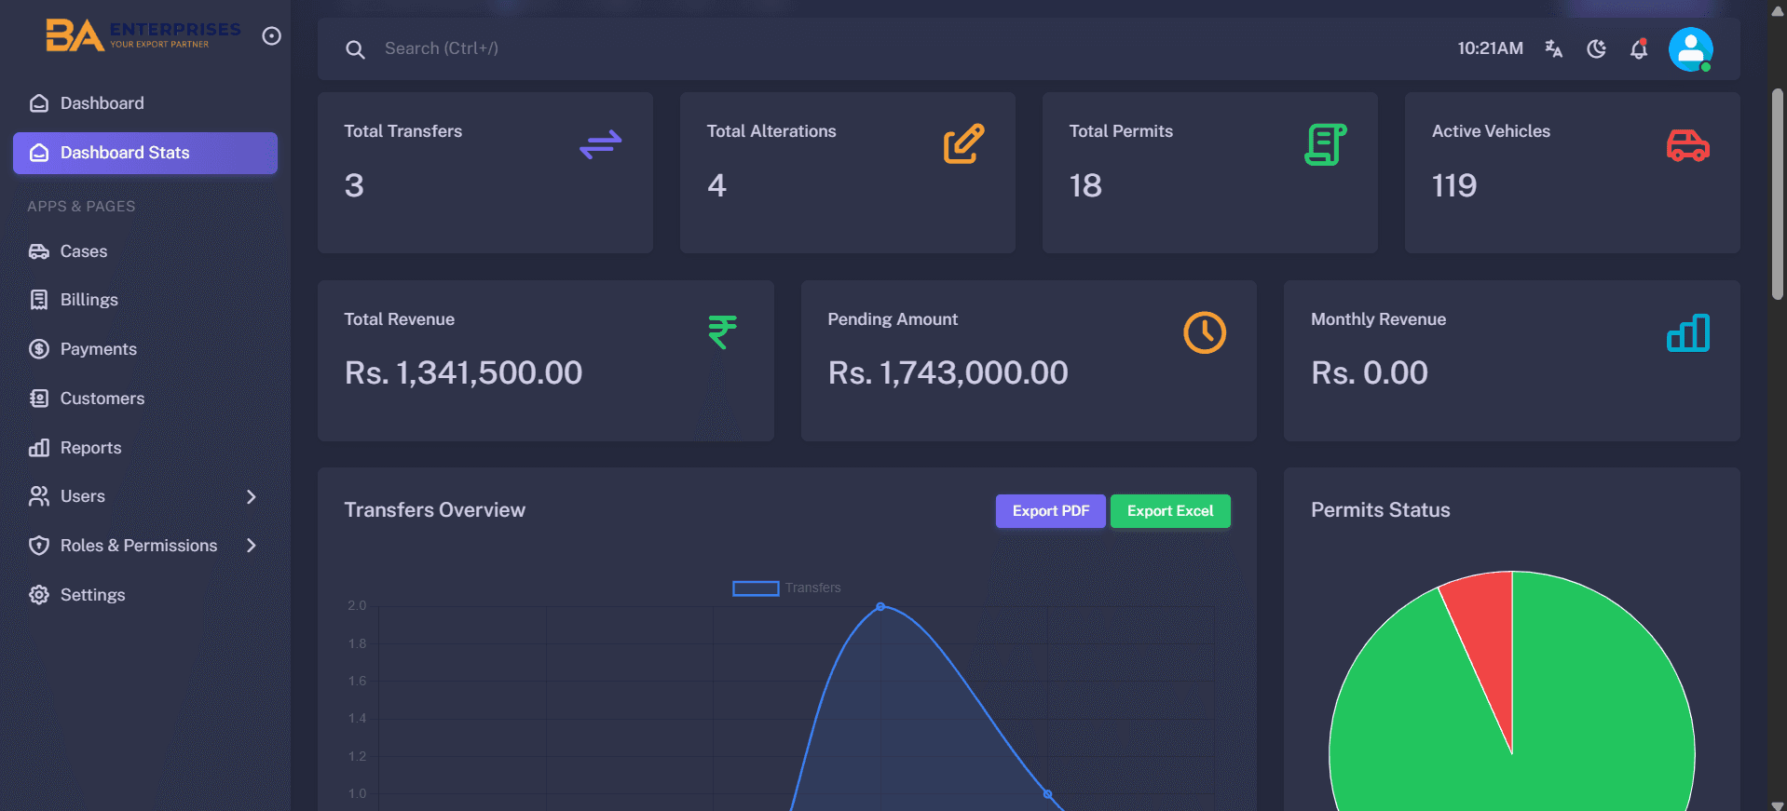Open the Customers page
The image size is (1787, 811).
click(145, 399)
